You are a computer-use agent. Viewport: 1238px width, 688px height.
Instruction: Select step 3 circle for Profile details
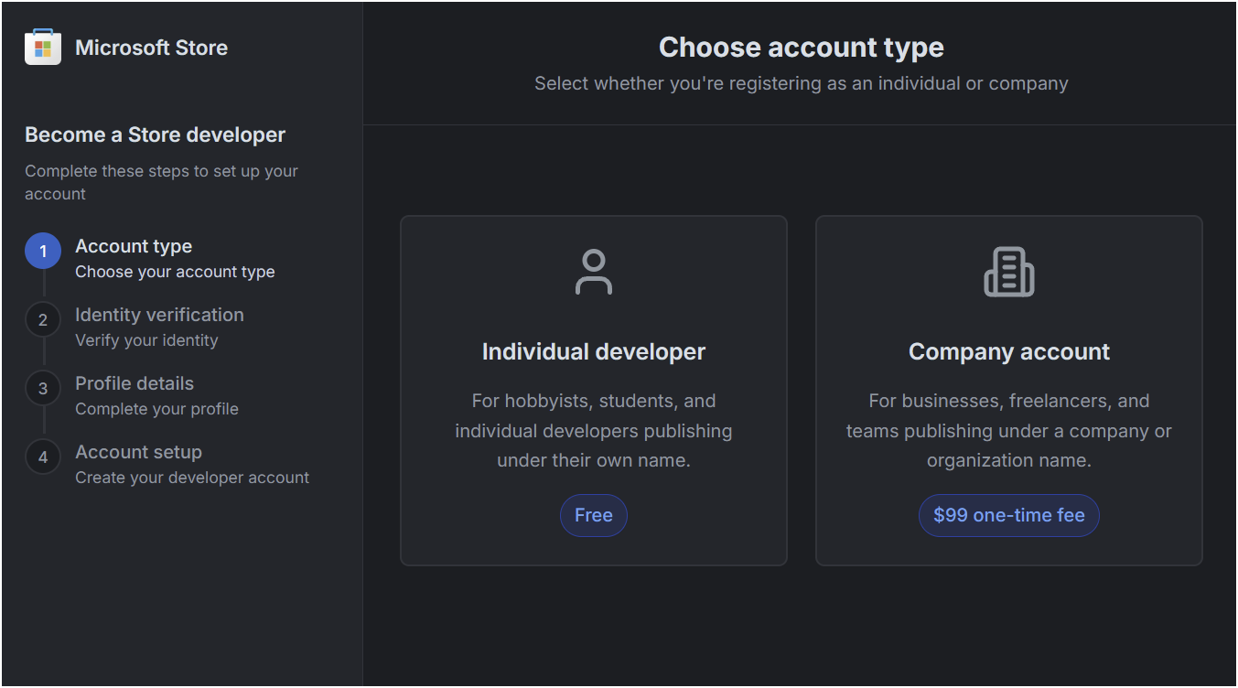point(43,388)
